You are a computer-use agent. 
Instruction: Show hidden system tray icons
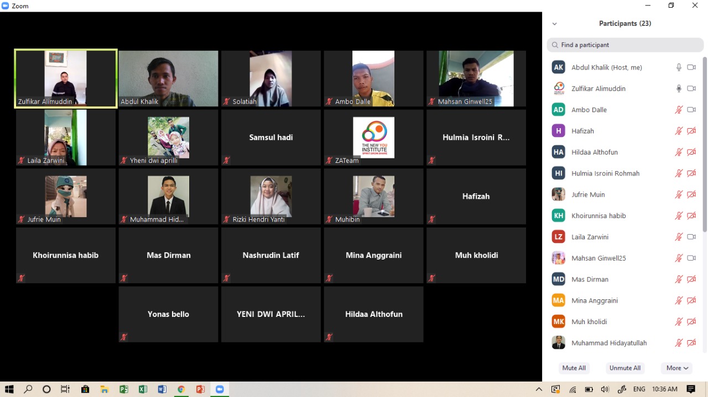click(x=539, y=389)
